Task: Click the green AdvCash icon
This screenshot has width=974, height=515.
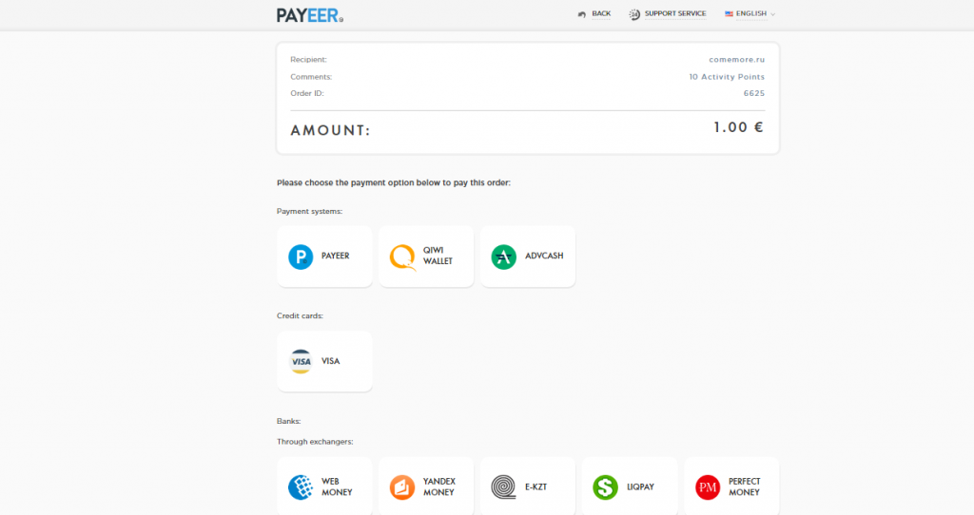Action: tap(504, 257)
